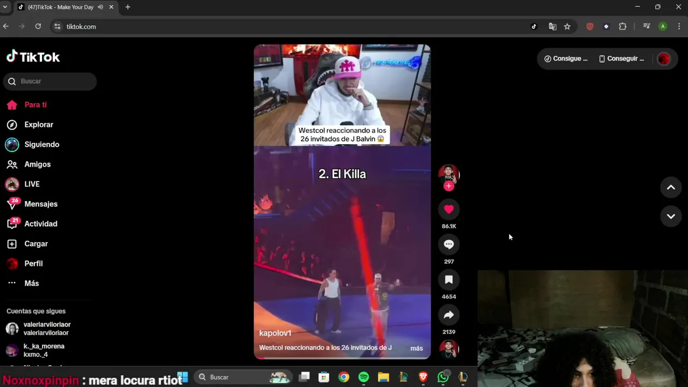Open File Explorer from taskbar

click(383, 377)
